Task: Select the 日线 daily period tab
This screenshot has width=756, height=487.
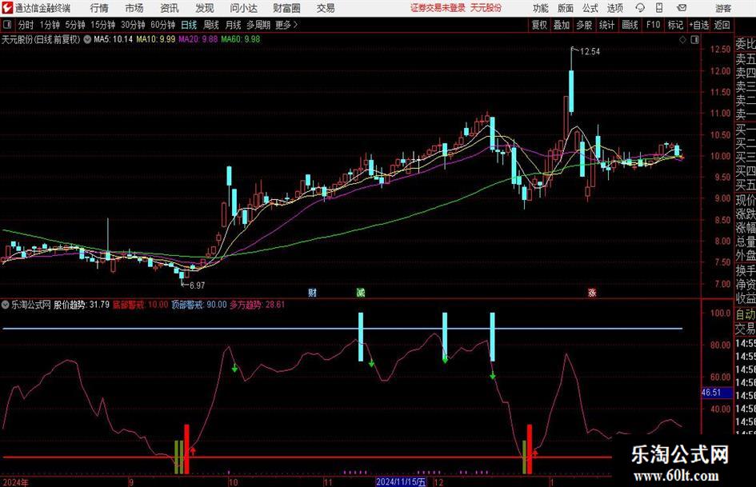Action: pyautogui.click(x=189, y=25)
